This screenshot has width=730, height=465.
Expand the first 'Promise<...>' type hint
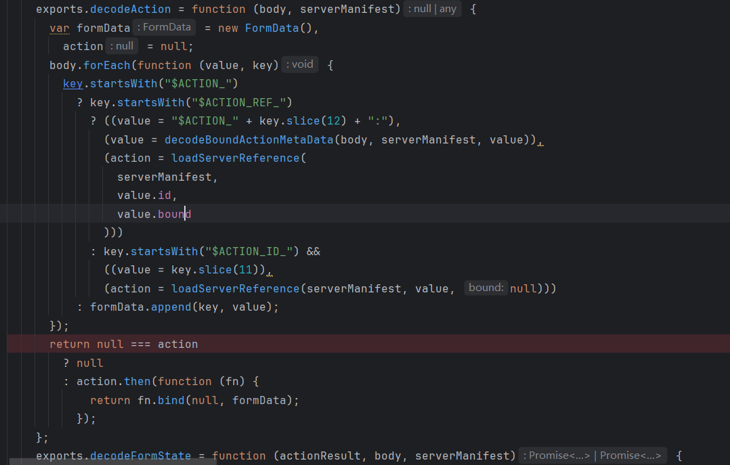click(559, 456)
